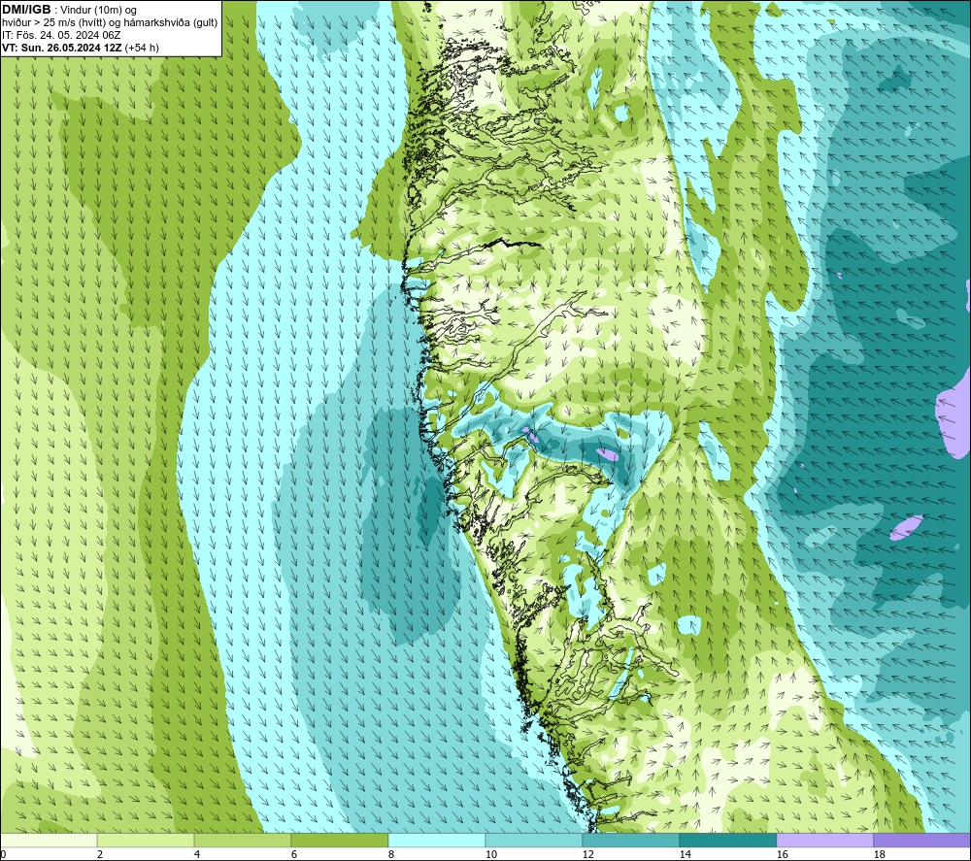Image resolution: width=971 pixels, height=861 pixels.
Task: Click the above 18 m/s purple swatch
Action: pos(921,841)
